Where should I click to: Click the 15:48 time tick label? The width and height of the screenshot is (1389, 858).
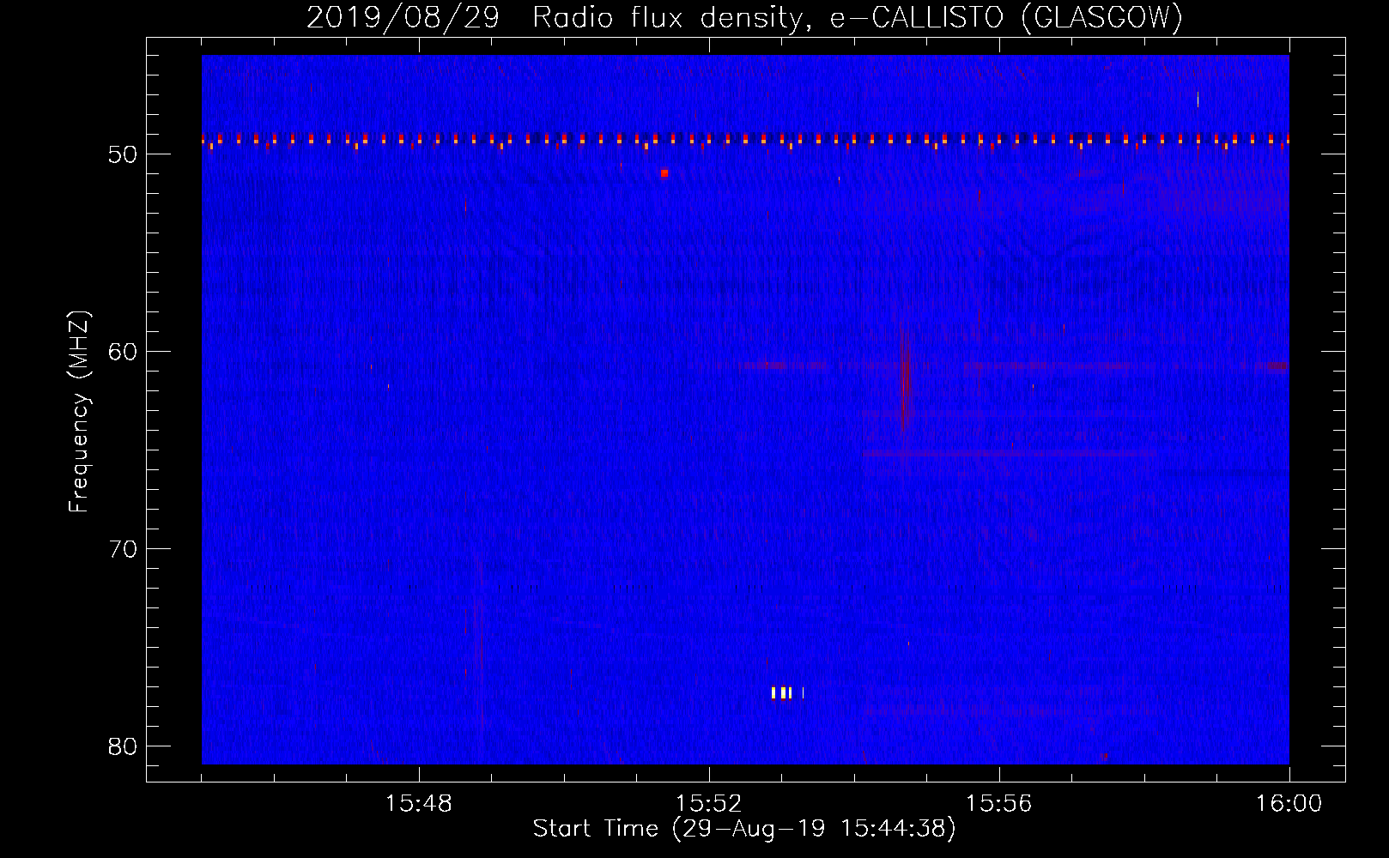[419, 804]
